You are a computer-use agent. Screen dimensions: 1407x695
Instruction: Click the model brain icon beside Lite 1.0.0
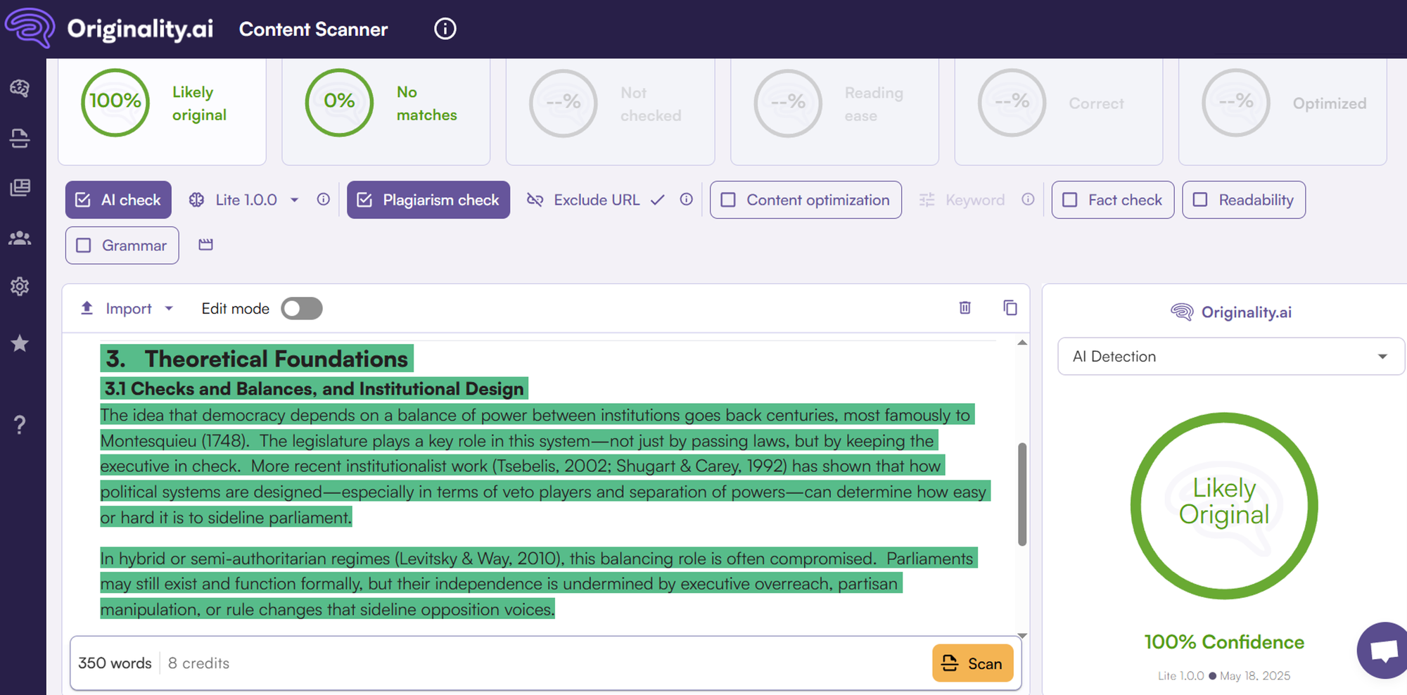[x=197, y=200]
